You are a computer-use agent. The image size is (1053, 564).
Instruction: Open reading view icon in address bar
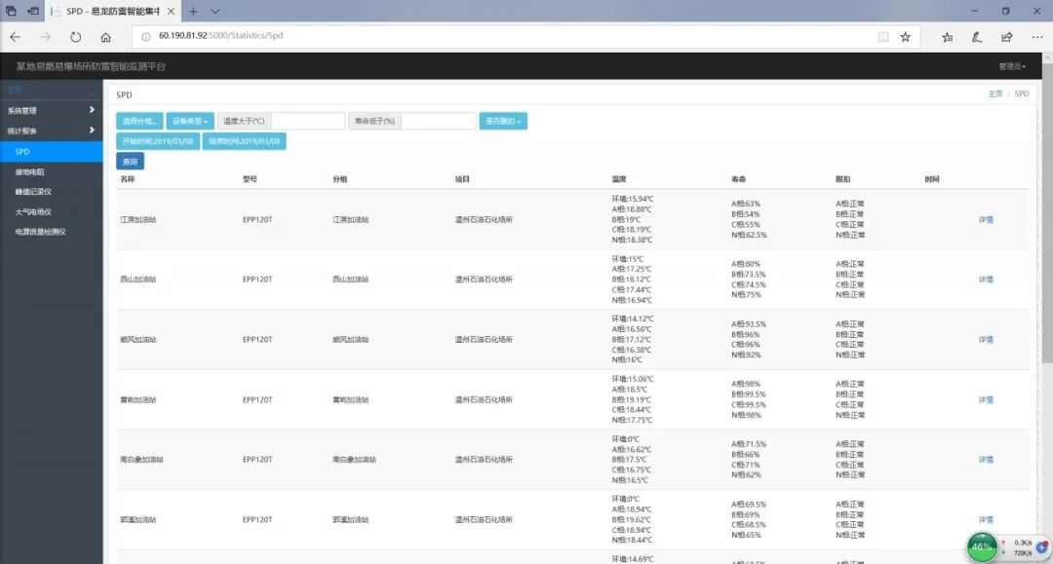(x=883, y=37)
